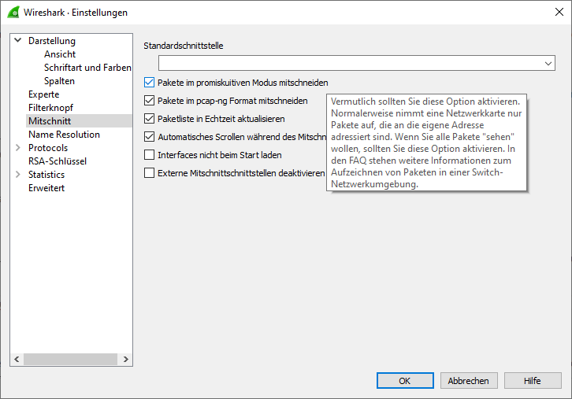Open the Erweitert settings page

tap(46, 188)
